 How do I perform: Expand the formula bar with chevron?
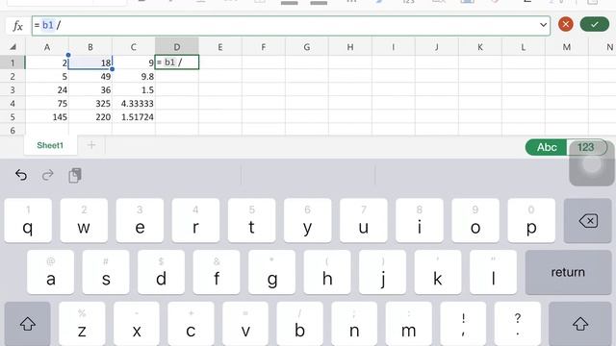(x=543, y=25)
